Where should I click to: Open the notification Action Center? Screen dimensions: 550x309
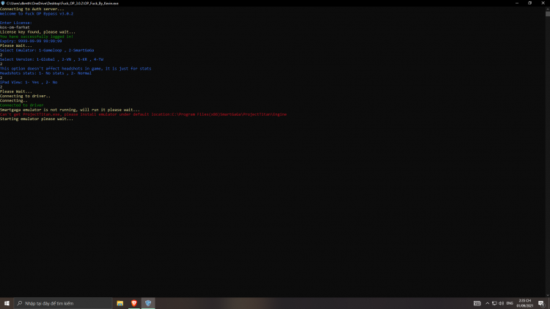coord(541,303)
